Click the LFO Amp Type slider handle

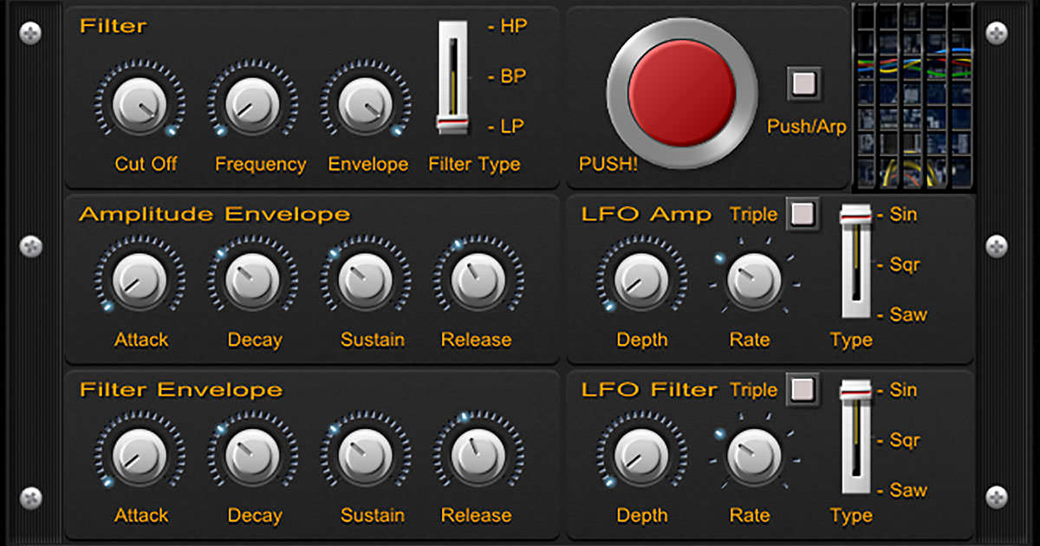(x=856, y=214)
